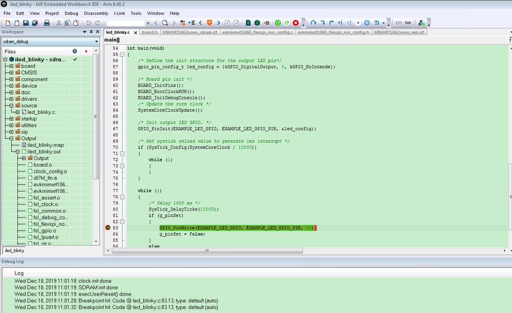Click the ETM trace toolbar button

click(x=399, y=23)
